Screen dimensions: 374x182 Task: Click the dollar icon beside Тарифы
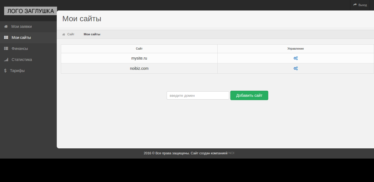(5, 71)
